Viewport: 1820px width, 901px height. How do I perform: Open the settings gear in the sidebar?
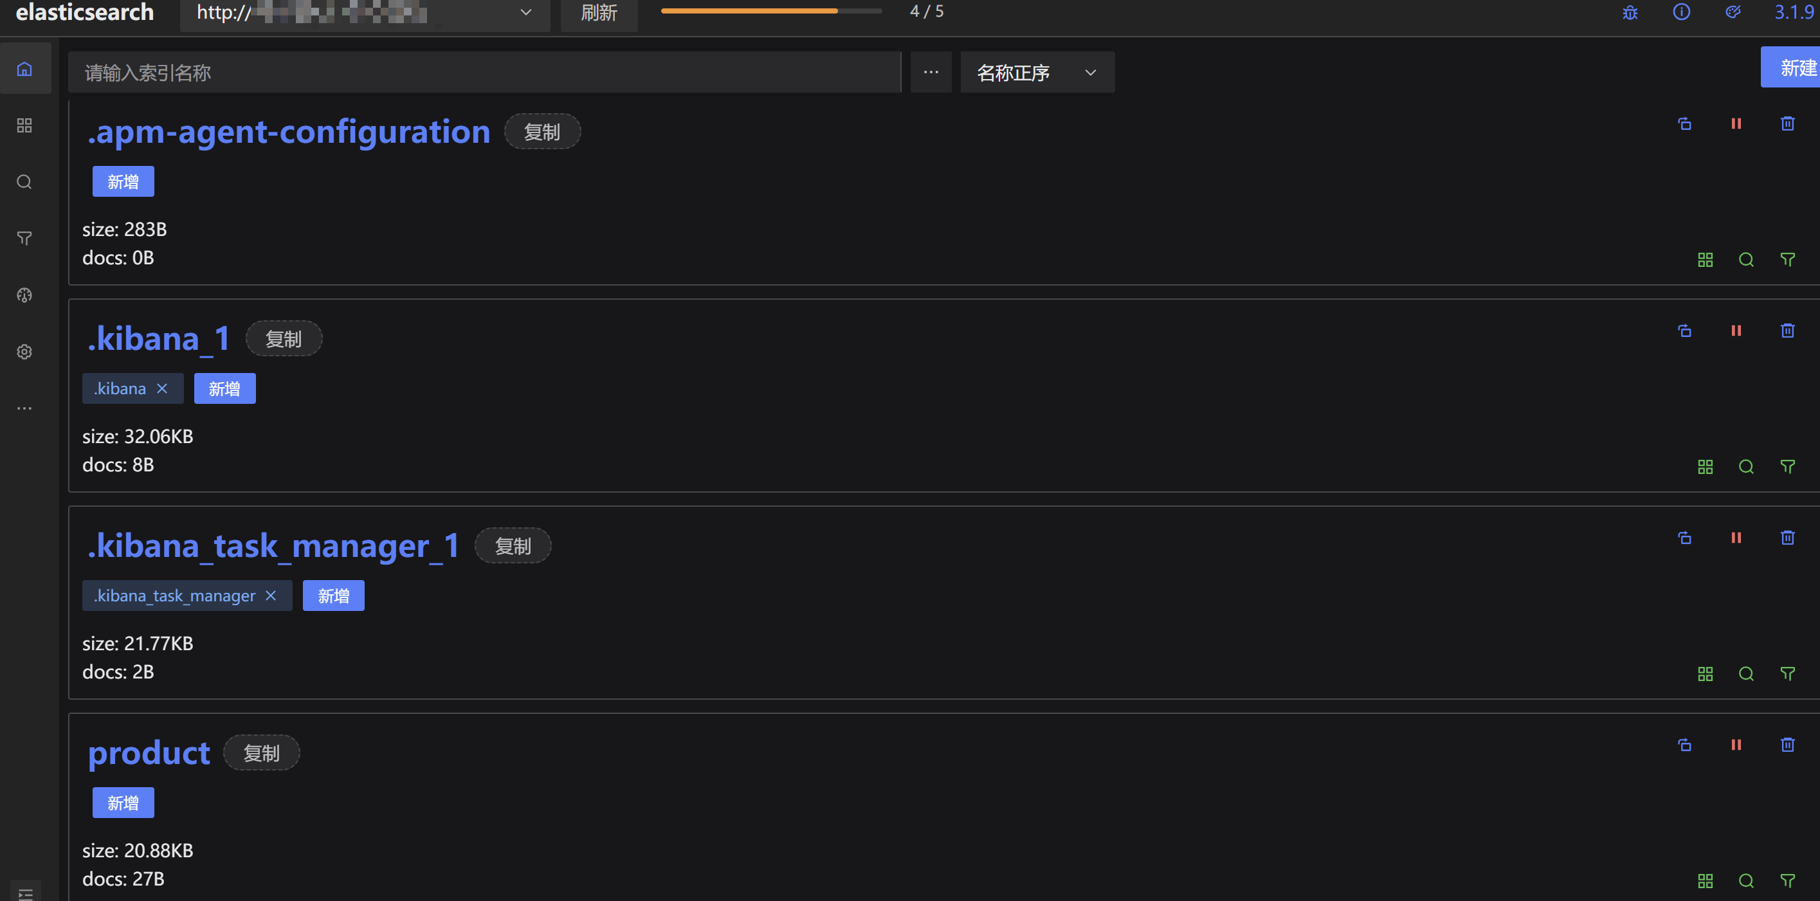click(x=24, y=351)
